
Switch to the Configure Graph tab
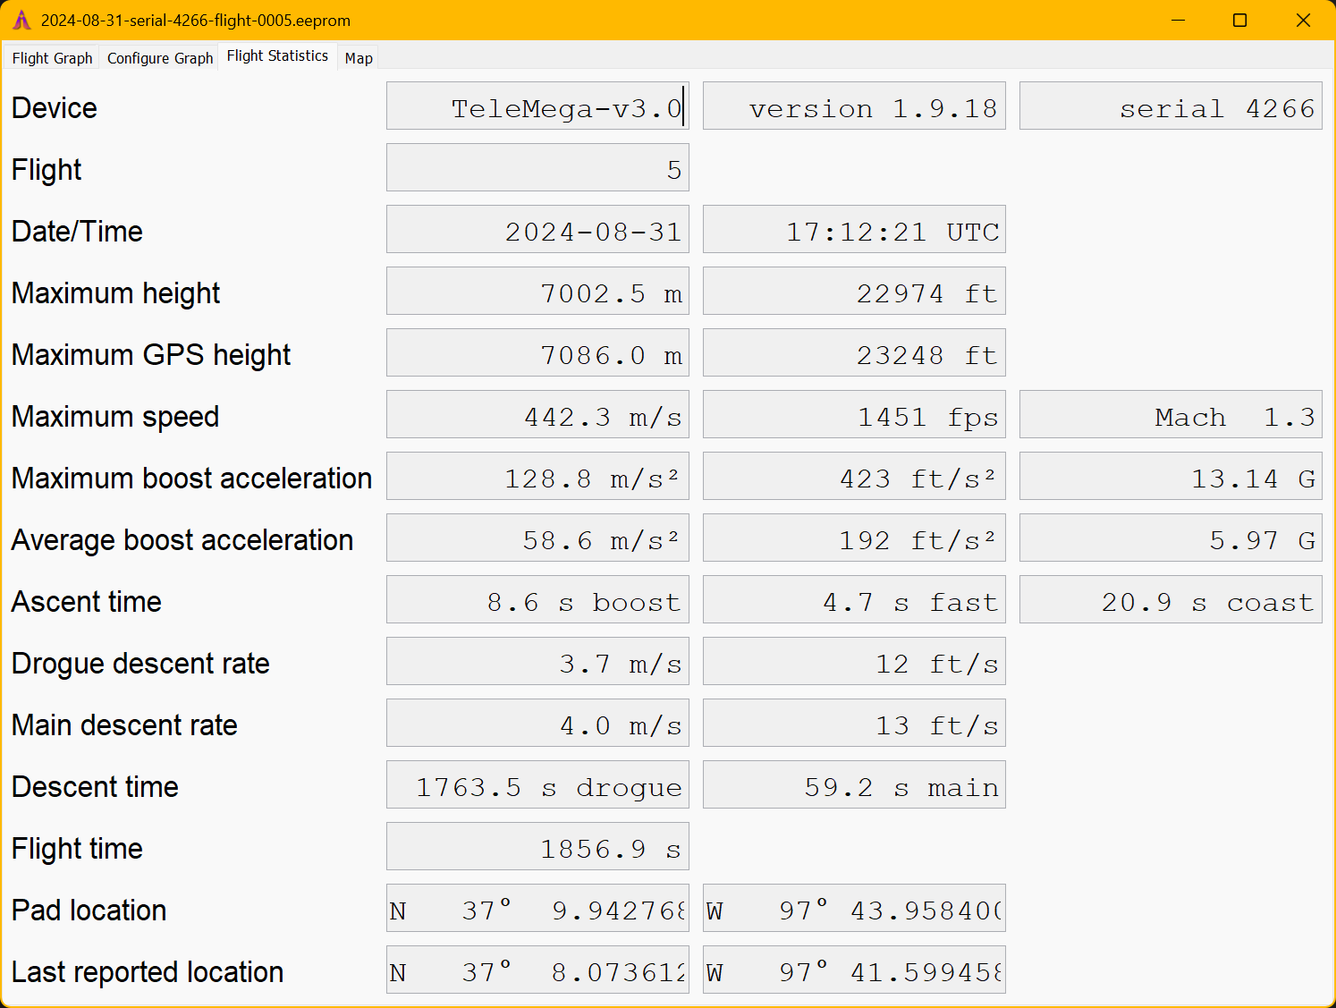tap(160, 58)
